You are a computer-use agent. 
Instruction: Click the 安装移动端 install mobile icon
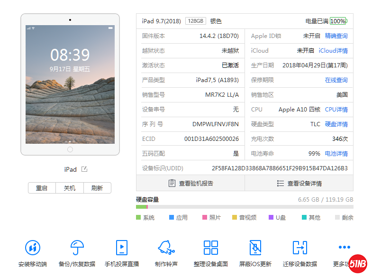click(33, 248)
